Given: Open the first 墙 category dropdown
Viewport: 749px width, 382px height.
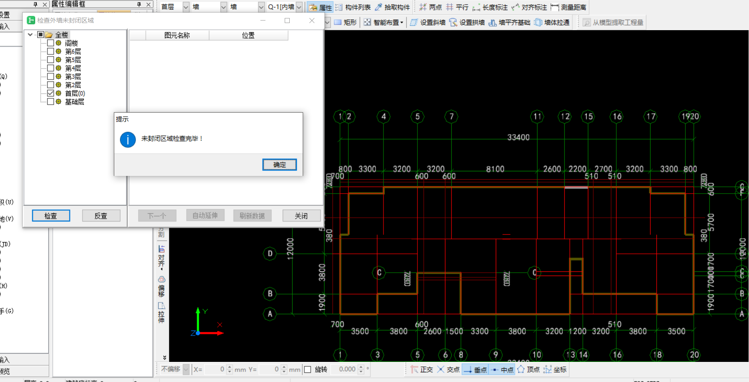Looking at the screenshot, I should [224, 7].
